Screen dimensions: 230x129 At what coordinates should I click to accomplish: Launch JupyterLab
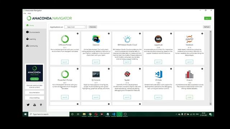click(158, 62)
